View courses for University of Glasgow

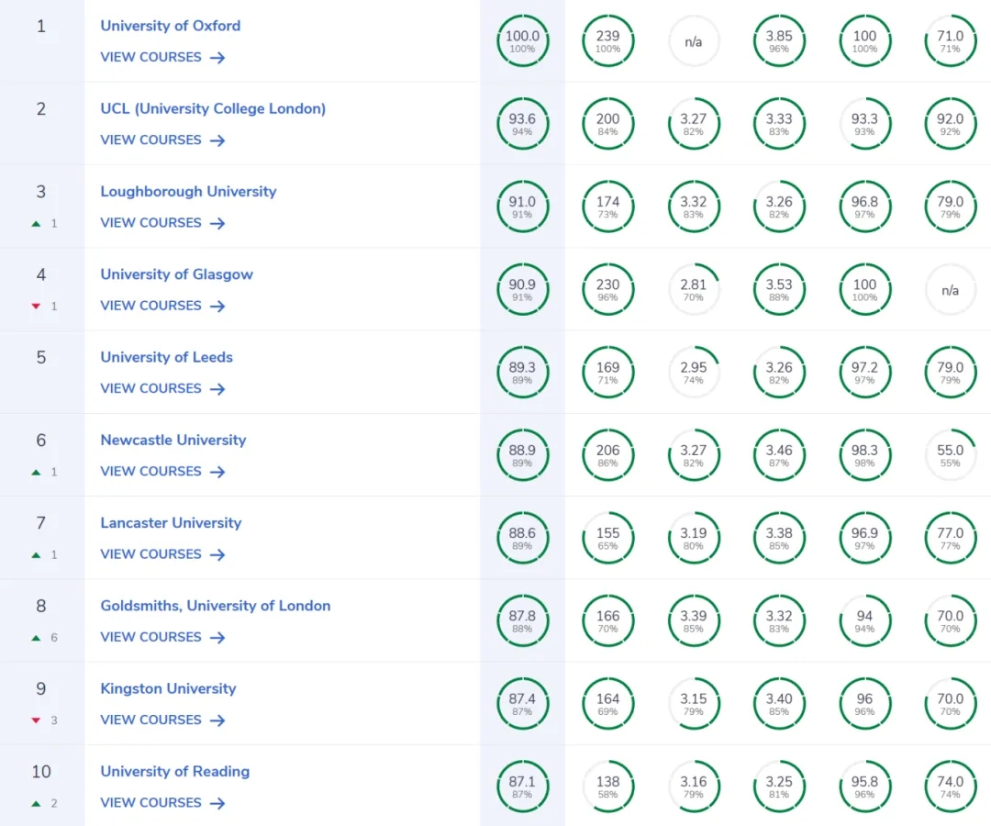(150, 306)
